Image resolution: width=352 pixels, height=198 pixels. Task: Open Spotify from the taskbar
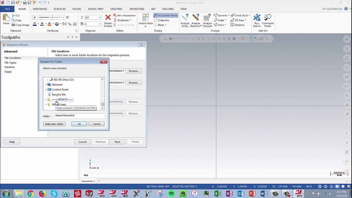point(171,194)
